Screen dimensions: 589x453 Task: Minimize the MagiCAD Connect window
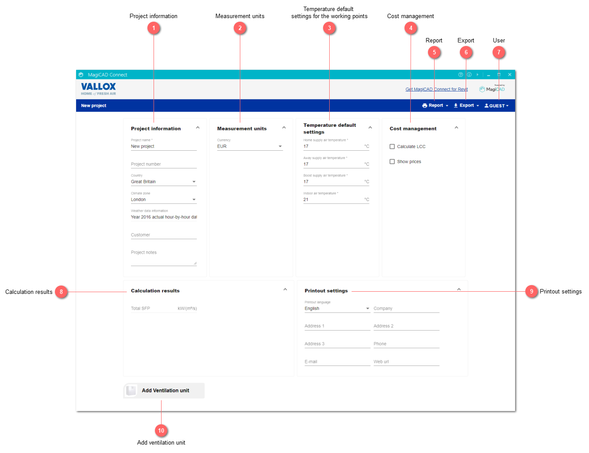489,75
